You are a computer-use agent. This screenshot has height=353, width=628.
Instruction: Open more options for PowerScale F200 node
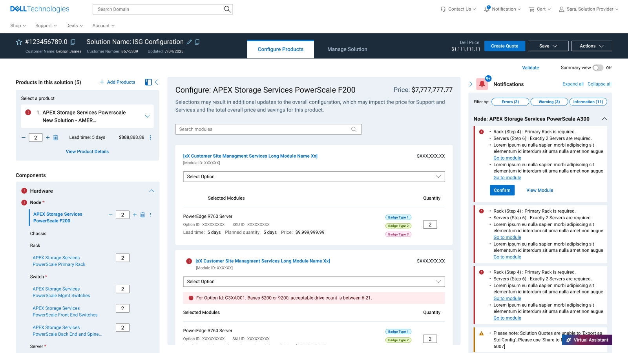pyautogui.click(x=150, y=215)
